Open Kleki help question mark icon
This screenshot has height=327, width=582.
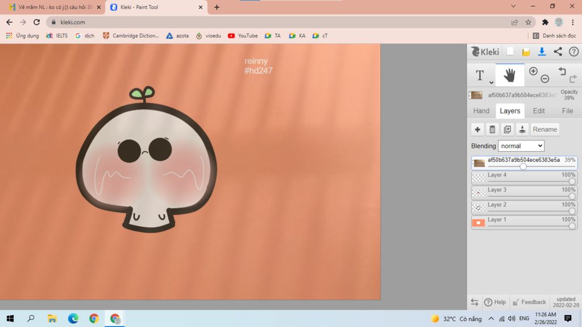click(x=574, y=52)
